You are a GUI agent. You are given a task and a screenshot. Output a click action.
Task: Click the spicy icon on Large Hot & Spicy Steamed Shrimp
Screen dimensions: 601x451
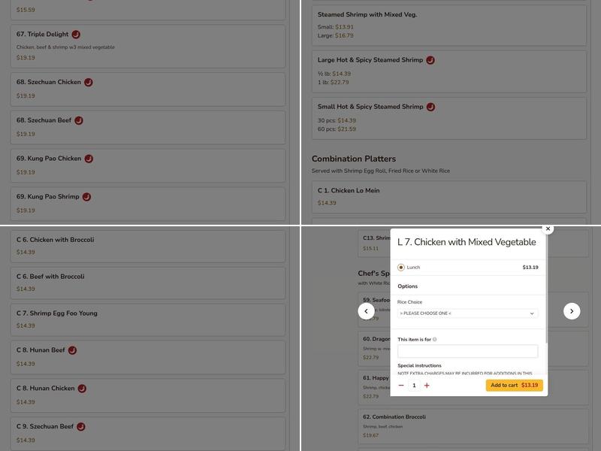tap(430, 60)
